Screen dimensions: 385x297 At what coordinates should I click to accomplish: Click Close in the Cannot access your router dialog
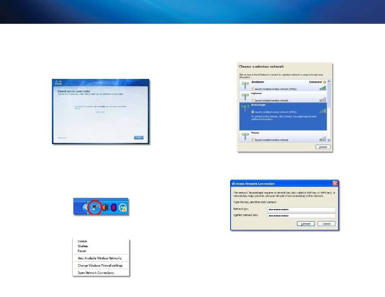(x=139, y=138)
